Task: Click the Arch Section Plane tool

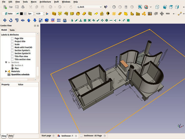Action: tap(108, 13)
